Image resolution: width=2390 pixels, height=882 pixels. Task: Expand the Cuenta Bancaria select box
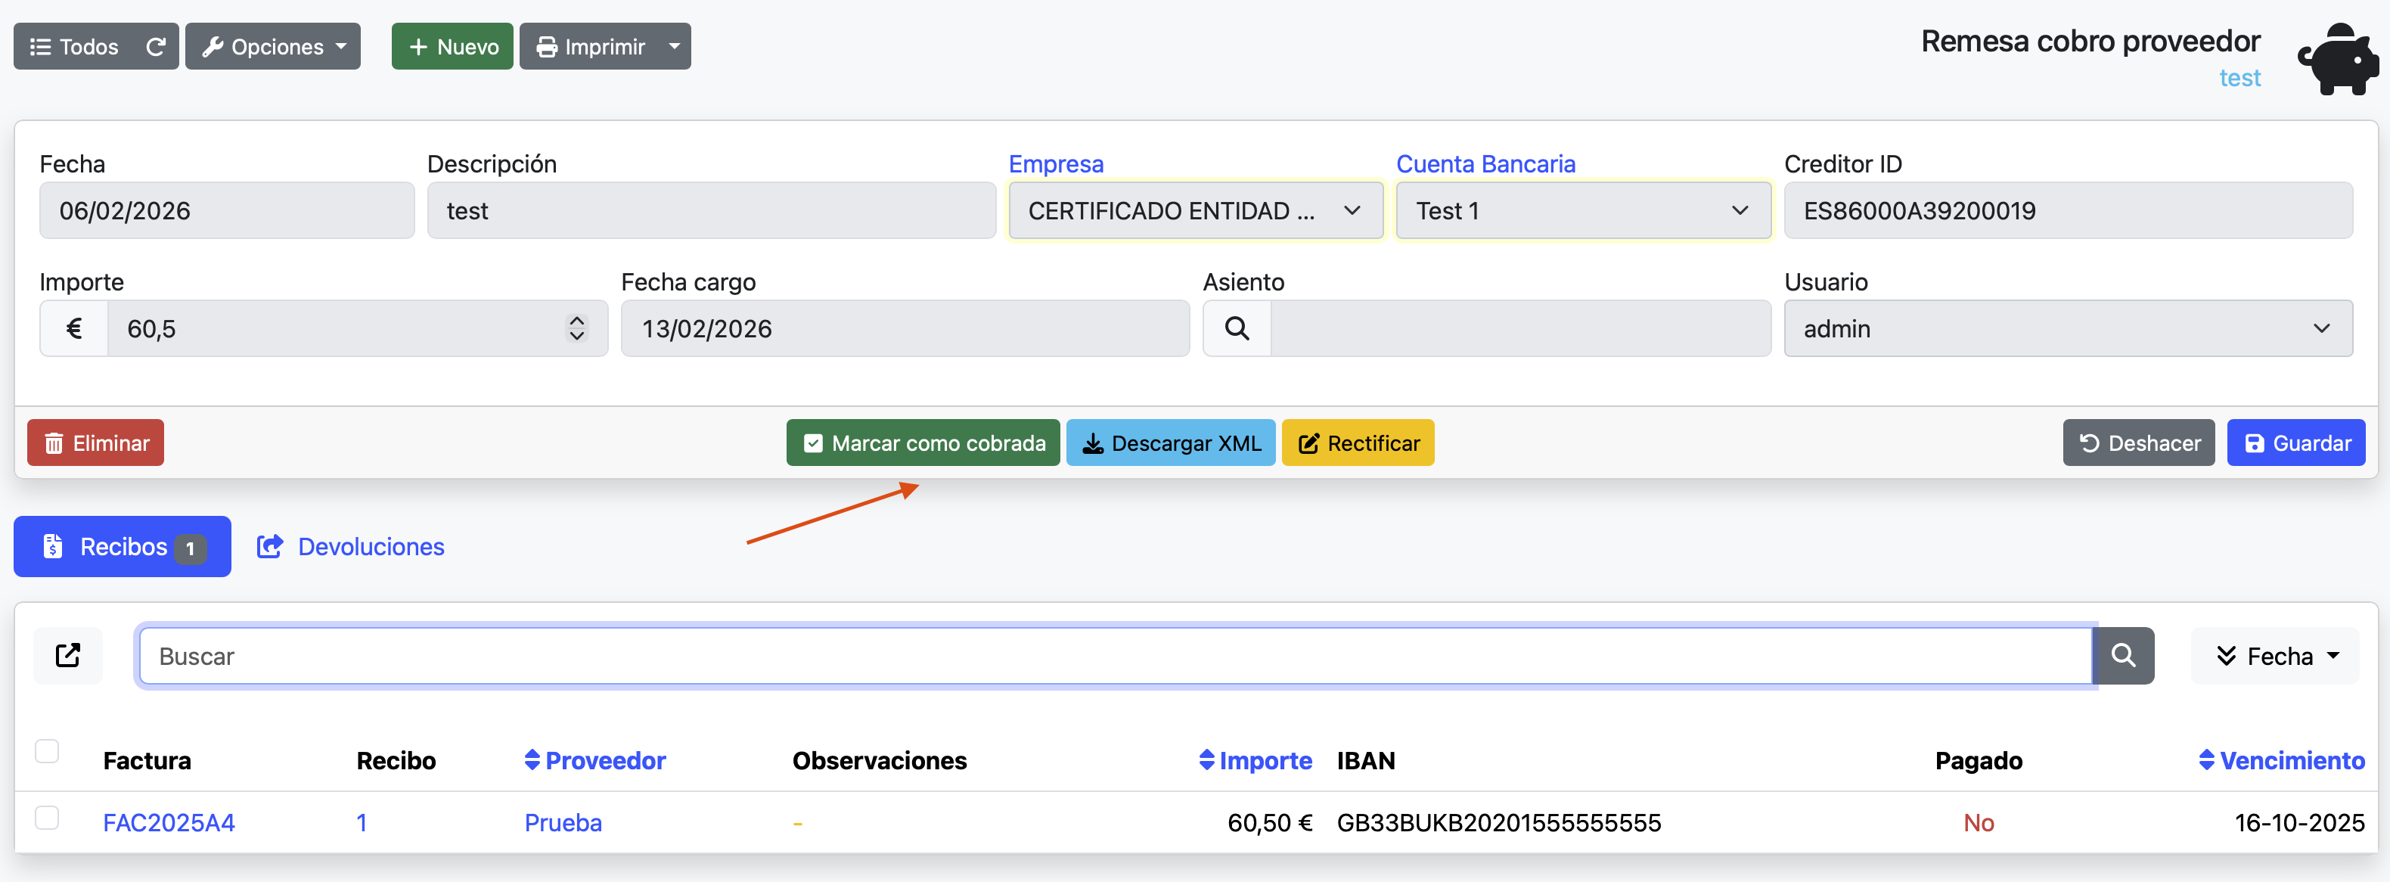point(1583,212)
